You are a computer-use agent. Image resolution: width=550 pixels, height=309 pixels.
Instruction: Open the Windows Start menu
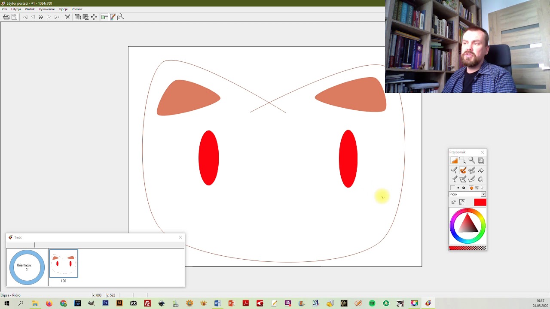pos(6,303)
